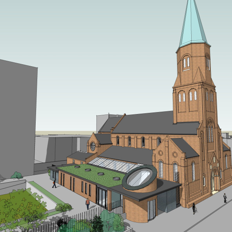Click the person standing near the church entrance
This screenshot has height=232, width=232.
tap(225, 198)
